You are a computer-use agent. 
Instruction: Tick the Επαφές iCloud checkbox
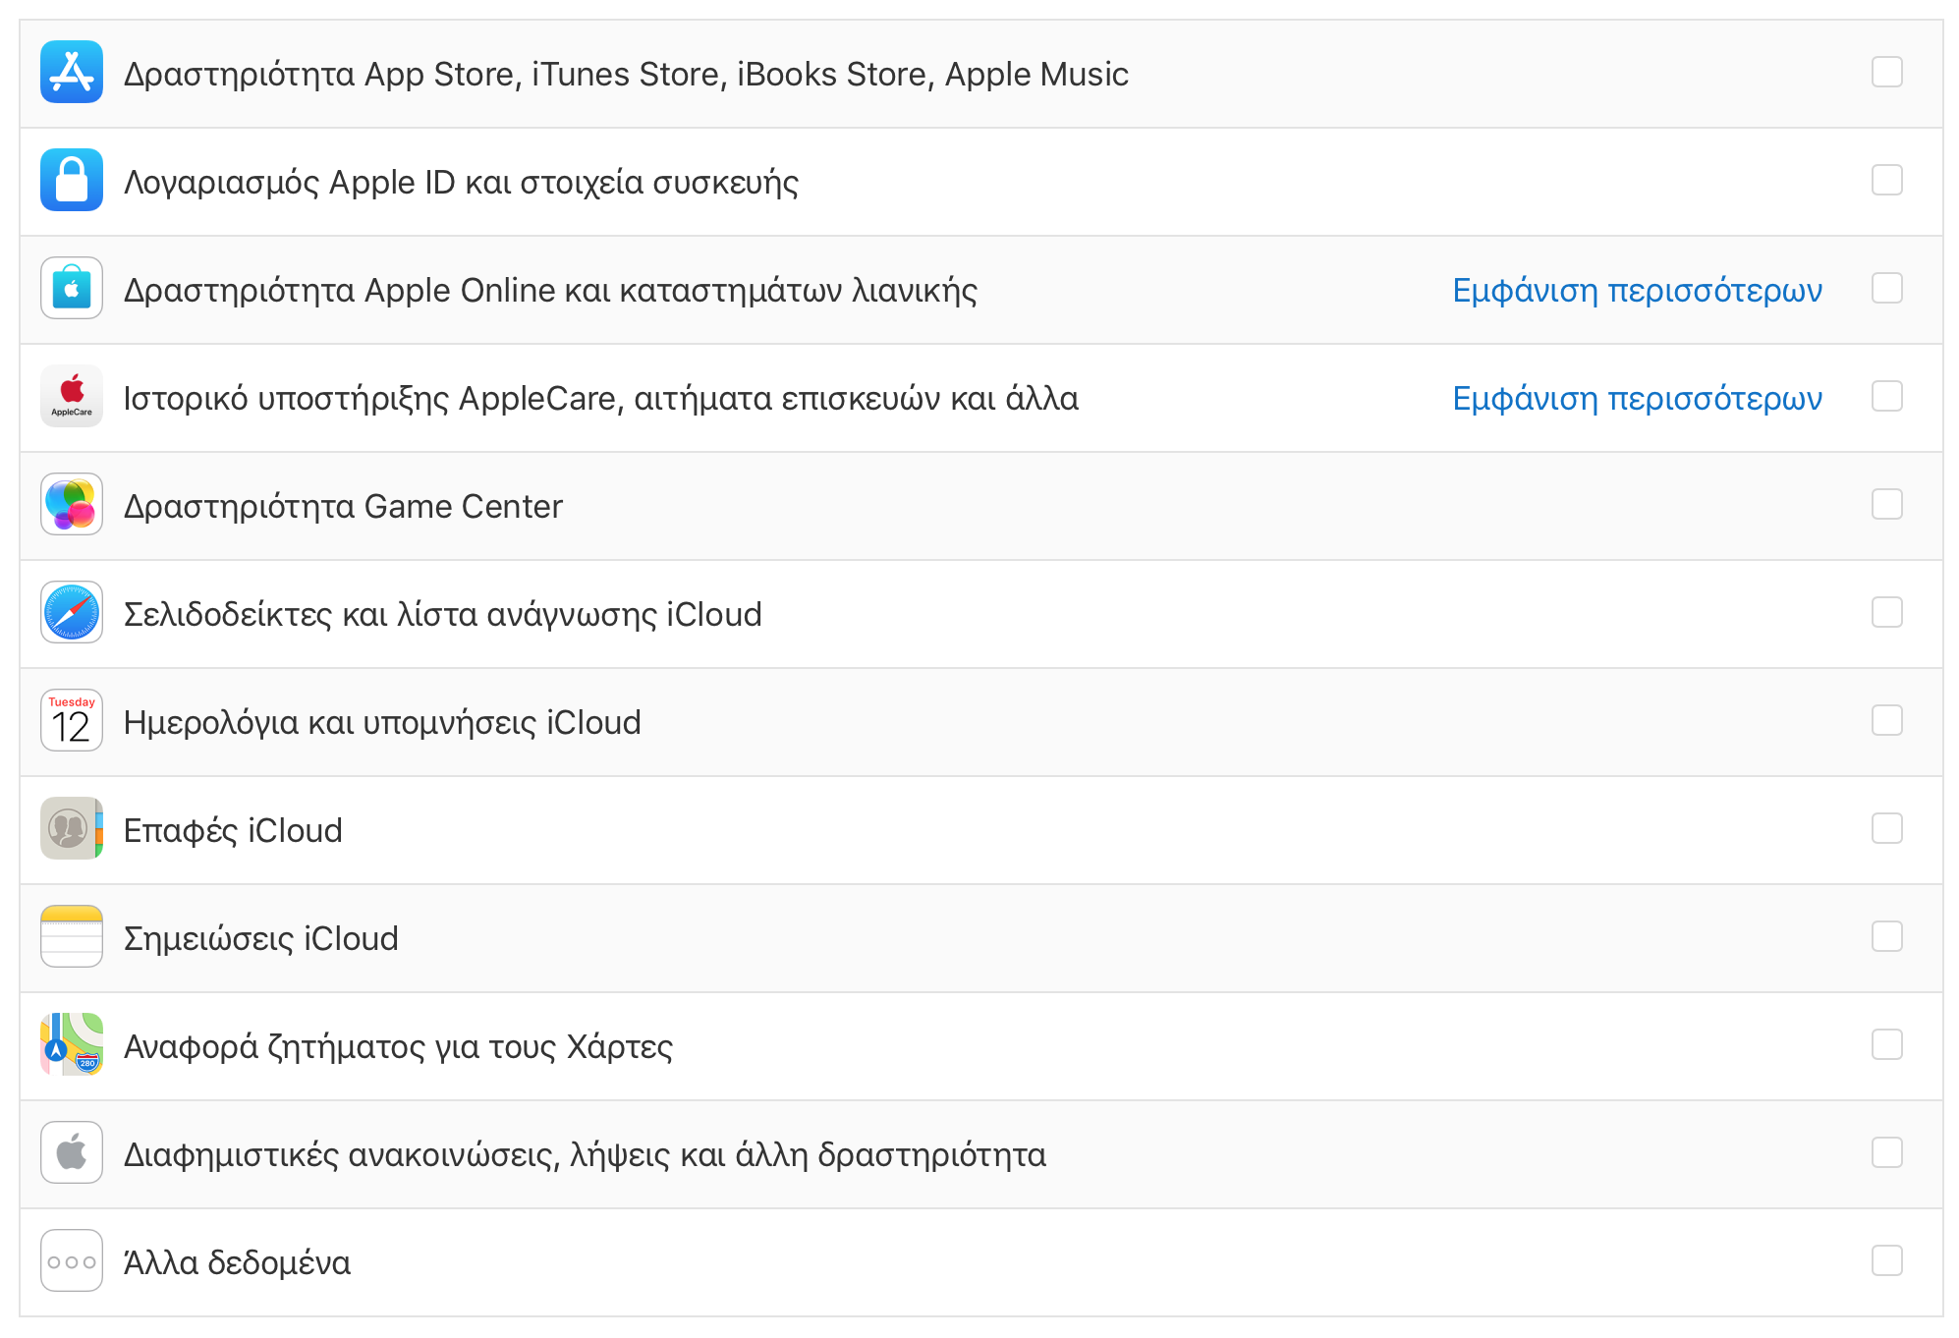tap(1887, 828)
